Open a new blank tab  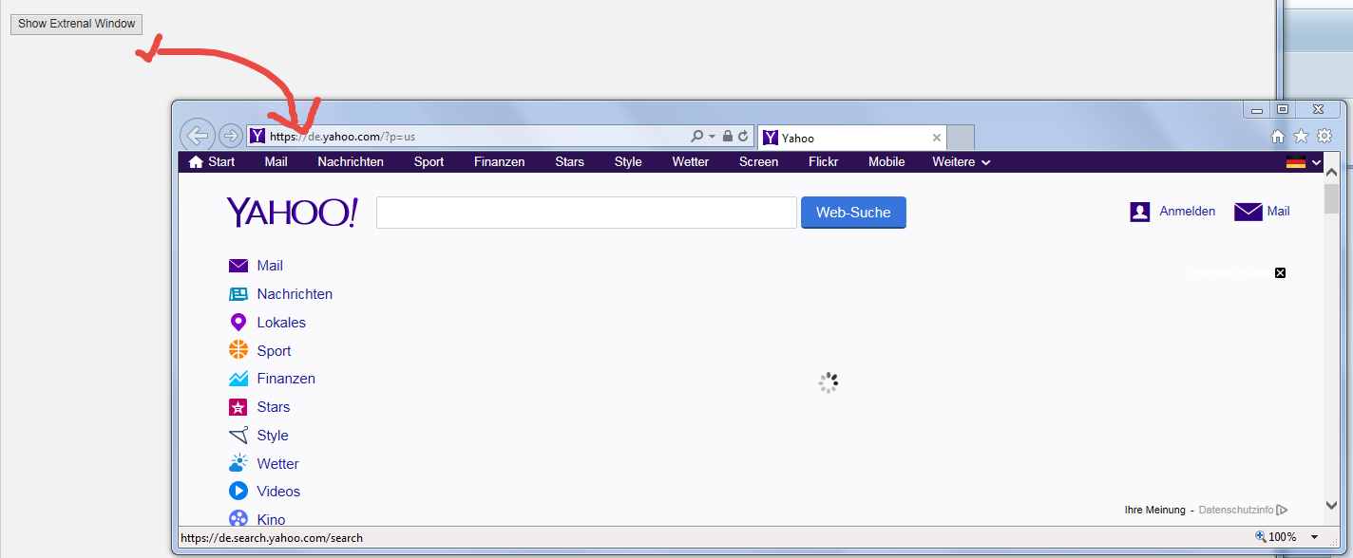pyautogui.click(x=961, y=138)
